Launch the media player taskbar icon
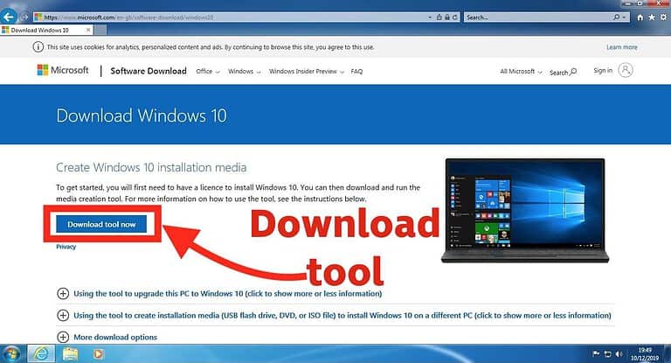The width and height of the screenshot is (671, 363). (99, 354)
